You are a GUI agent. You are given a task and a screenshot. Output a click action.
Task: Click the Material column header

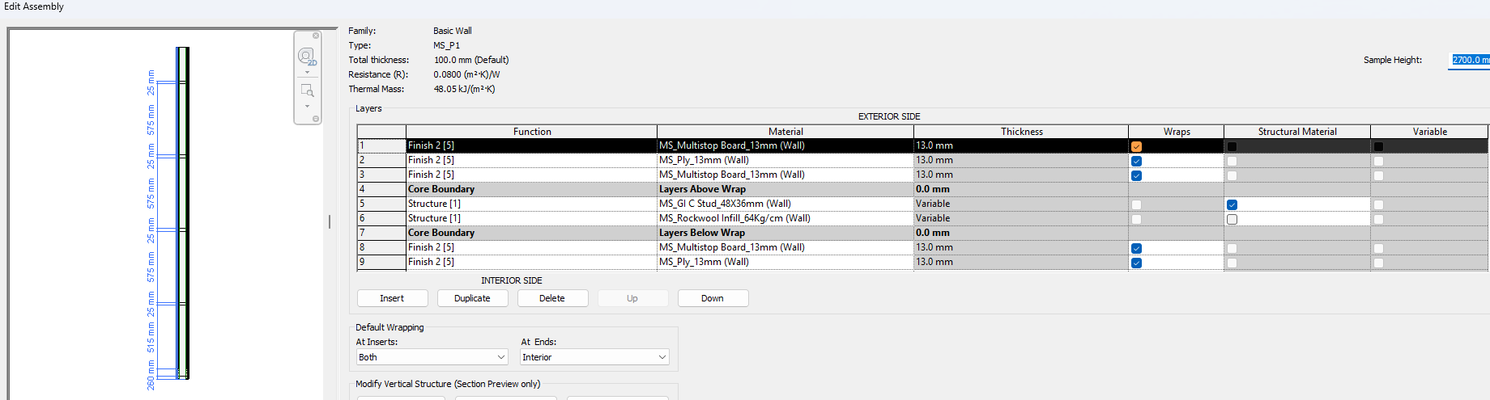click(x=785, y=132)
